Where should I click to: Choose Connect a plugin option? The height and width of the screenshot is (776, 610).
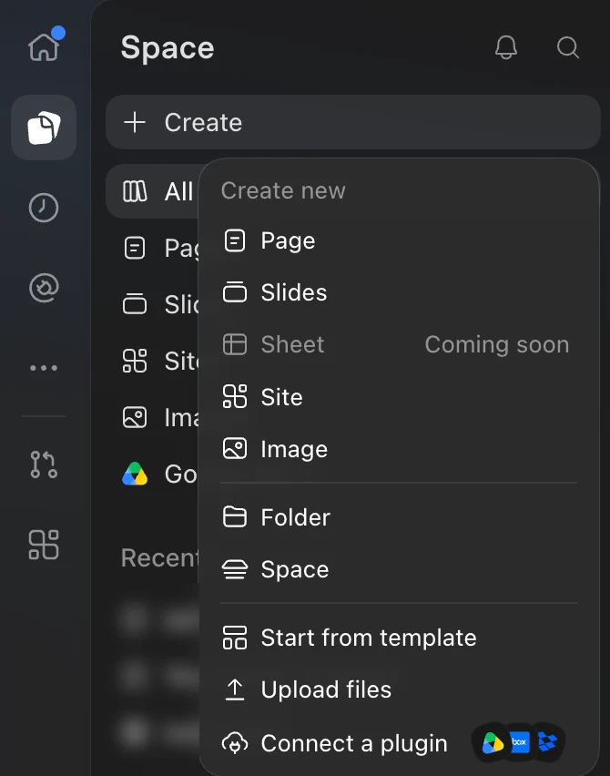click(x=399, y=743)
